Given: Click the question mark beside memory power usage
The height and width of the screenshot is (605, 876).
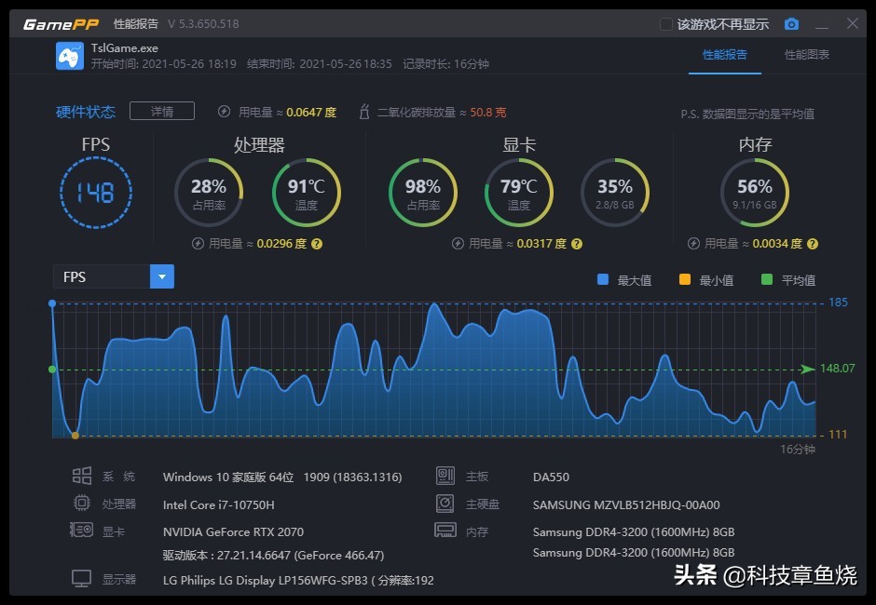Looking at the screenshot, I should pyautogui.click(x=812, y=243).
